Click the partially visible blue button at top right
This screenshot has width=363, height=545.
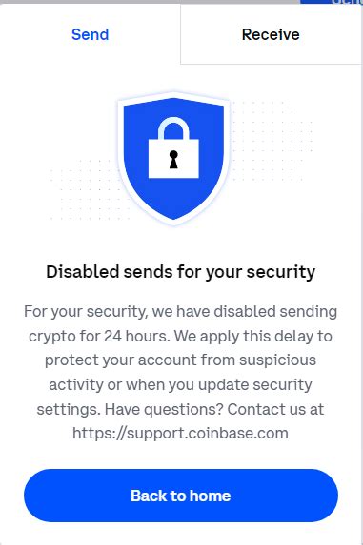332,2
